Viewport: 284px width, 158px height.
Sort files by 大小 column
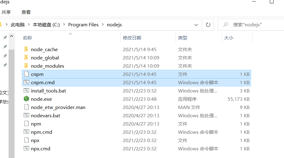coord(228,38)
